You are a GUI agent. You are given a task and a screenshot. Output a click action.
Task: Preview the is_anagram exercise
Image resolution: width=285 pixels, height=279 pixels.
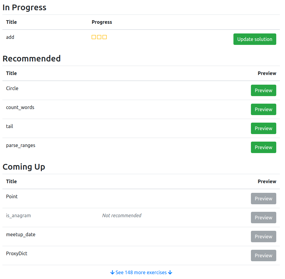(263, 218)
